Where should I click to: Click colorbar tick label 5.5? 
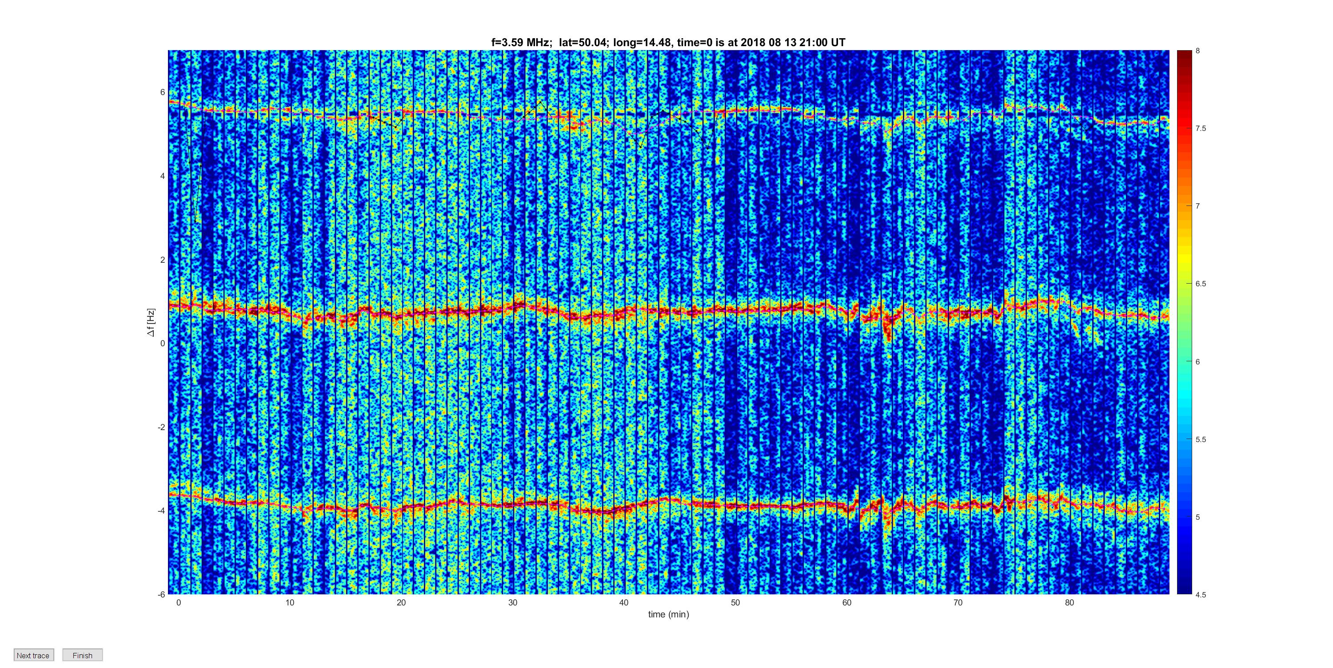click(1201, 439)
